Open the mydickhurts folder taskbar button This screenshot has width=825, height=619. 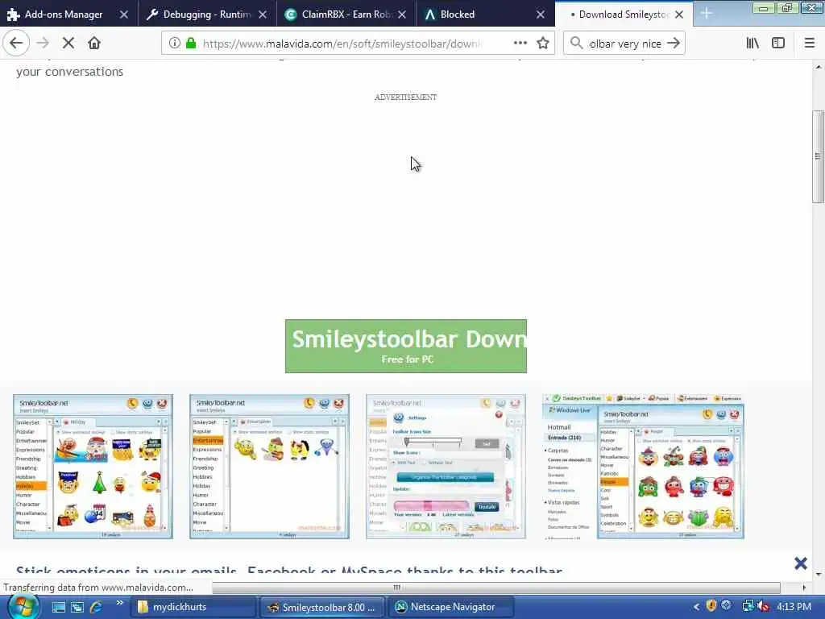coord(193,607)
